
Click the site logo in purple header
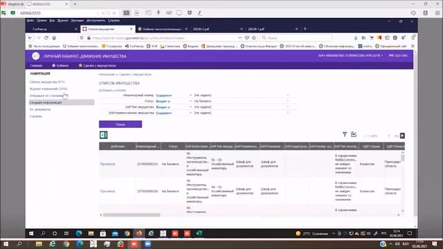pos(35,56)
